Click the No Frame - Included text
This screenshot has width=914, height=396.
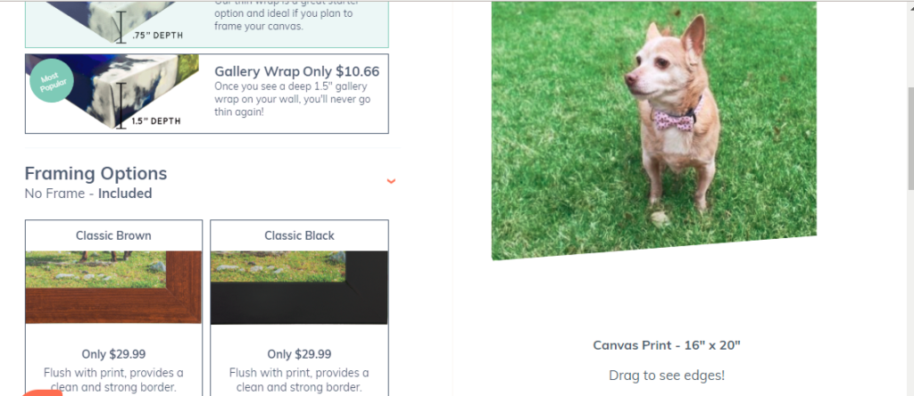point(88,194)
